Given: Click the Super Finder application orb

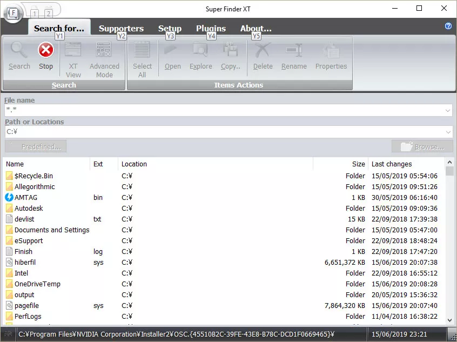Looking at the screenshot, I should (x=13, y=13).
